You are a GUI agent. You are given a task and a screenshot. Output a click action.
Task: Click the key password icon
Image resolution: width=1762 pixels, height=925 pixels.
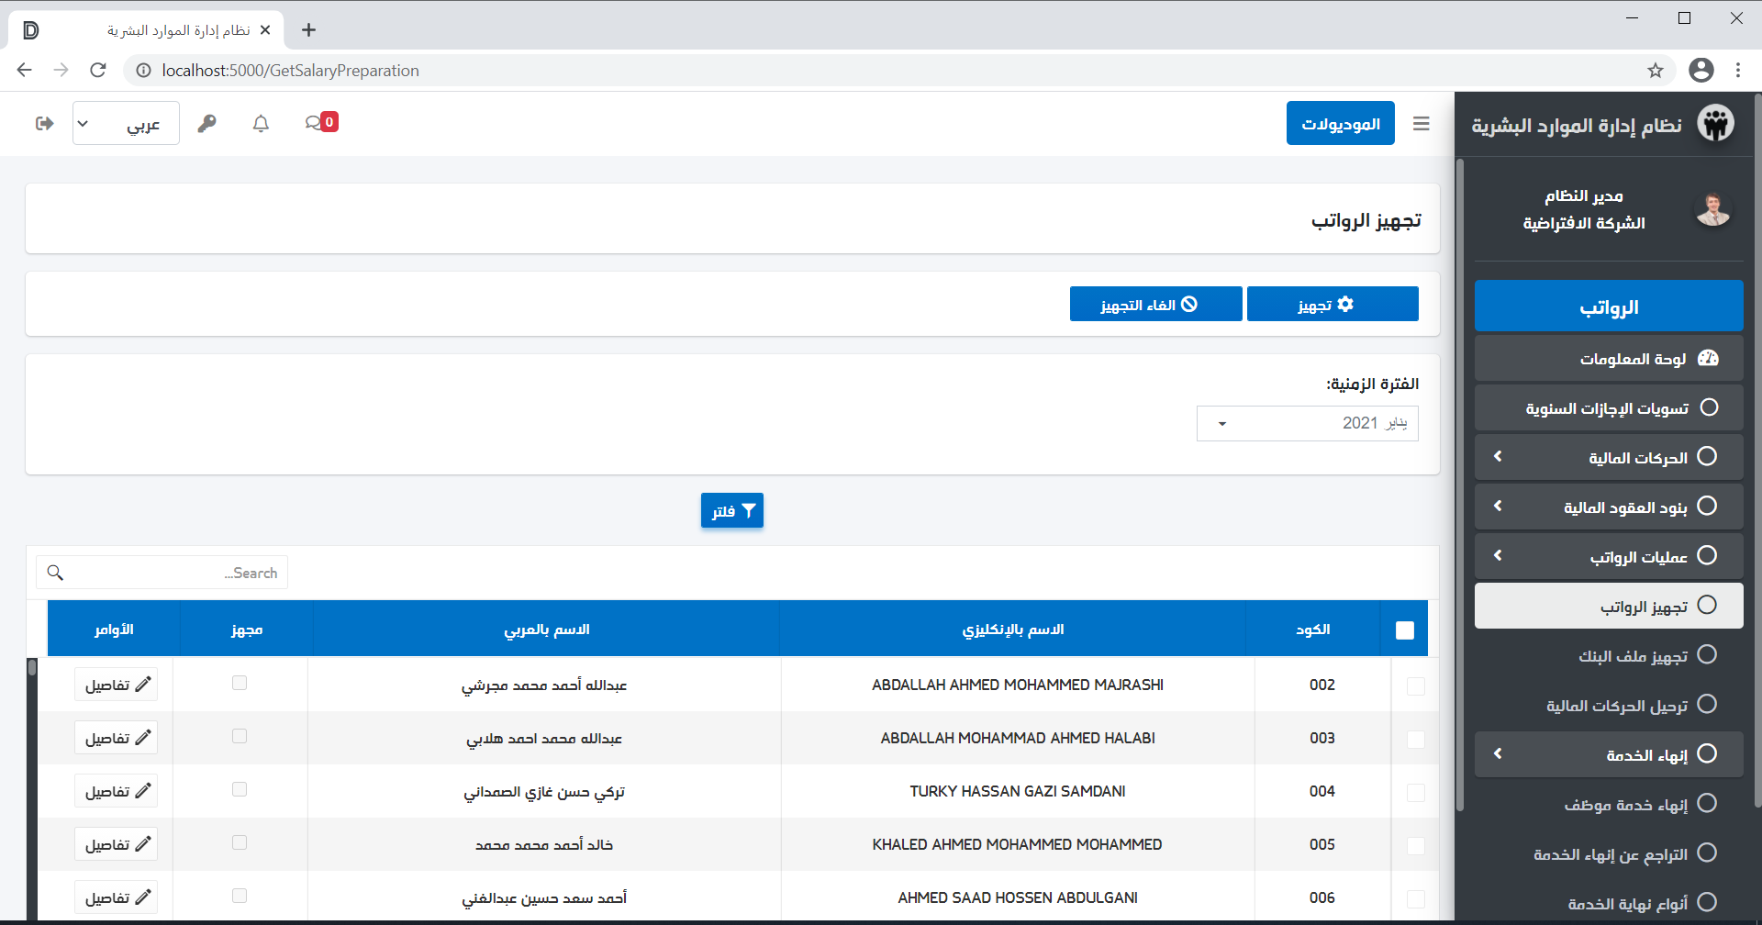coord(207,123)
